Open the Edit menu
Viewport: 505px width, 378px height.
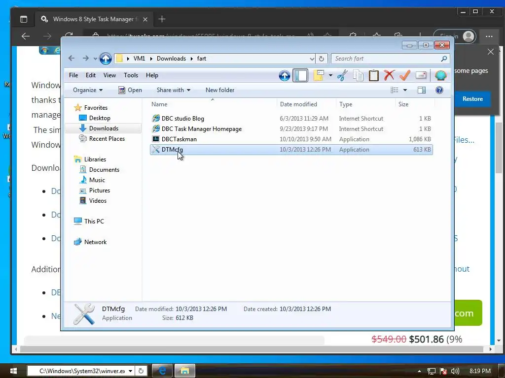pos(91,75)
